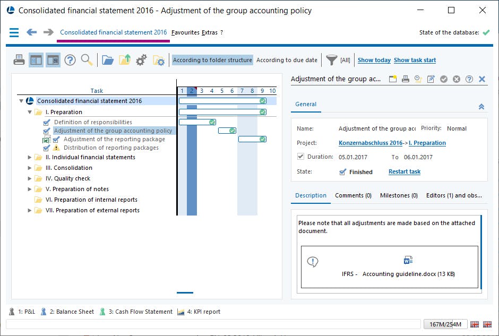Open the hamburger main menu
499x336 pixels.
pyautogui.click(x=14, y=32)
